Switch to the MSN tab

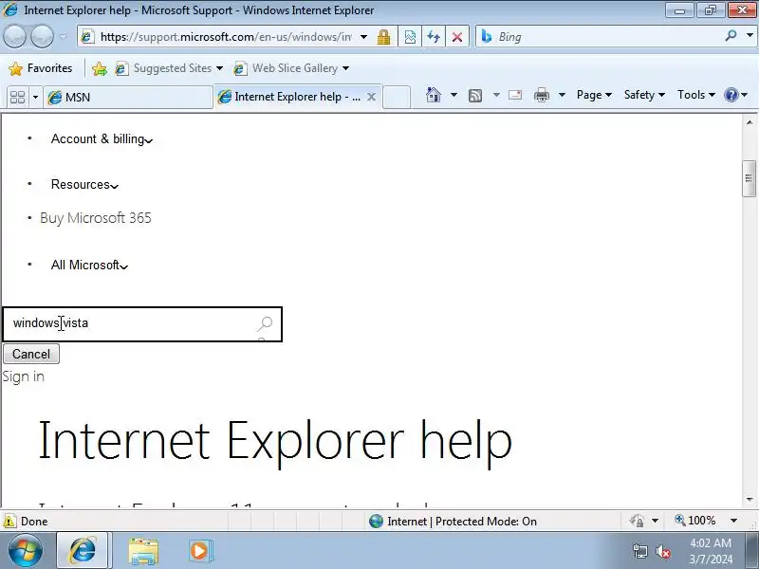pos(128,98)
